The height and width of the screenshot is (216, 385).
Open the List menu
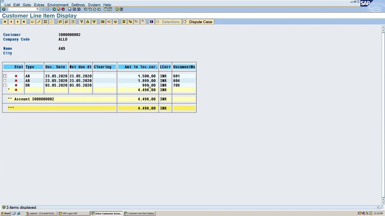point(8,5)
